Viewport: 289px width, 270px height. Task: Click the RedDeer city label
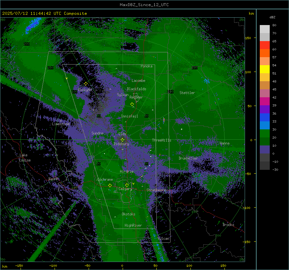pyautogui.click(x=136, y=97)
